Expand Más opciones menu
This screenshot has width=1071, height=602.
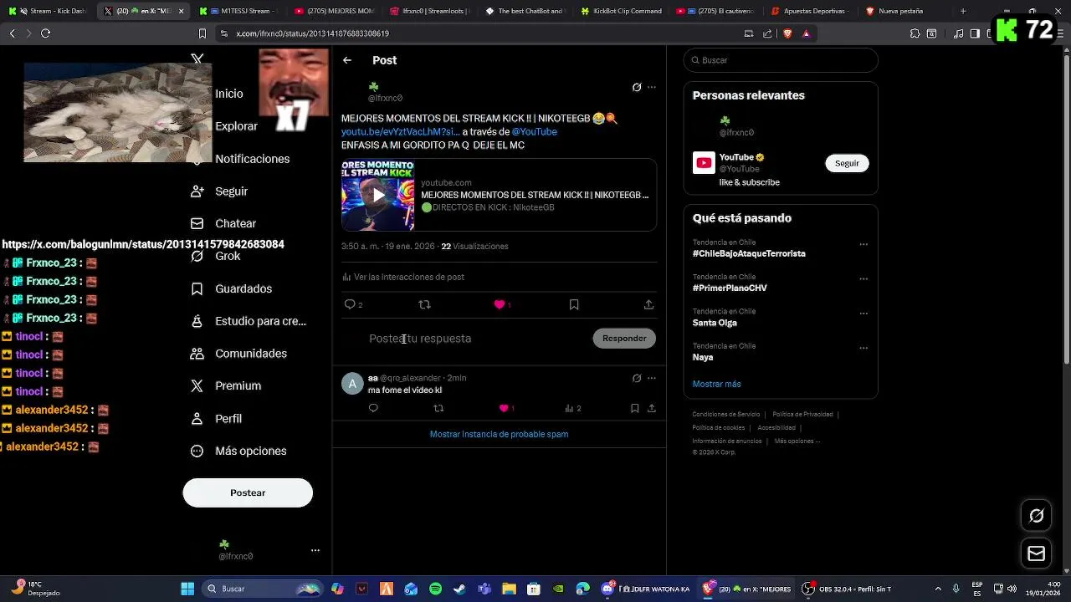point(250,451)
